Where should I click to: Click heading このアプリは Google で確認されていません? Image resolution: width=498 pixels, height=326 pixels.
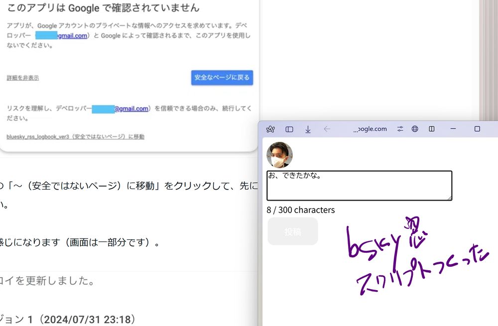pyautogui.click(x=103, y=7)
